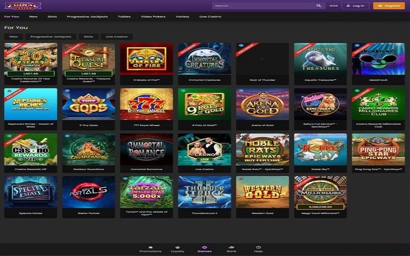
Task: Open Mega Vault Millionaire jackpot game
Action: [x=320, y=197]
